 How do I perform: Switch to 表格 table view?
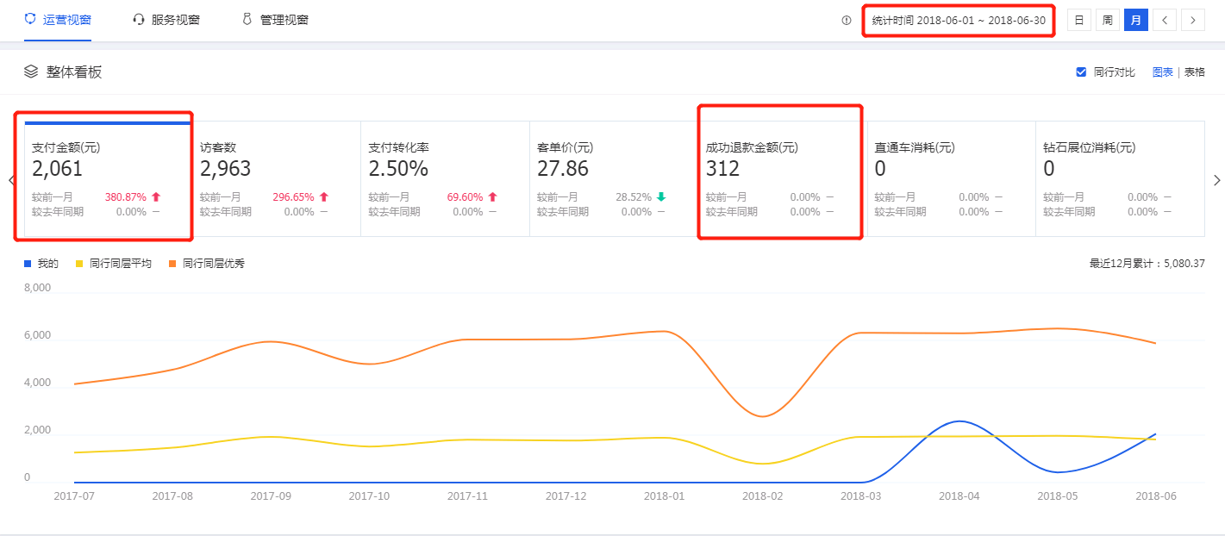click(x=1194, y=72)
